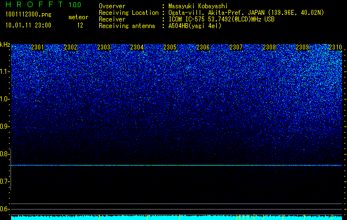The width and height of the screenshot is (347, 220).
Task: Click the meteor count label
Action: (78, 17)
